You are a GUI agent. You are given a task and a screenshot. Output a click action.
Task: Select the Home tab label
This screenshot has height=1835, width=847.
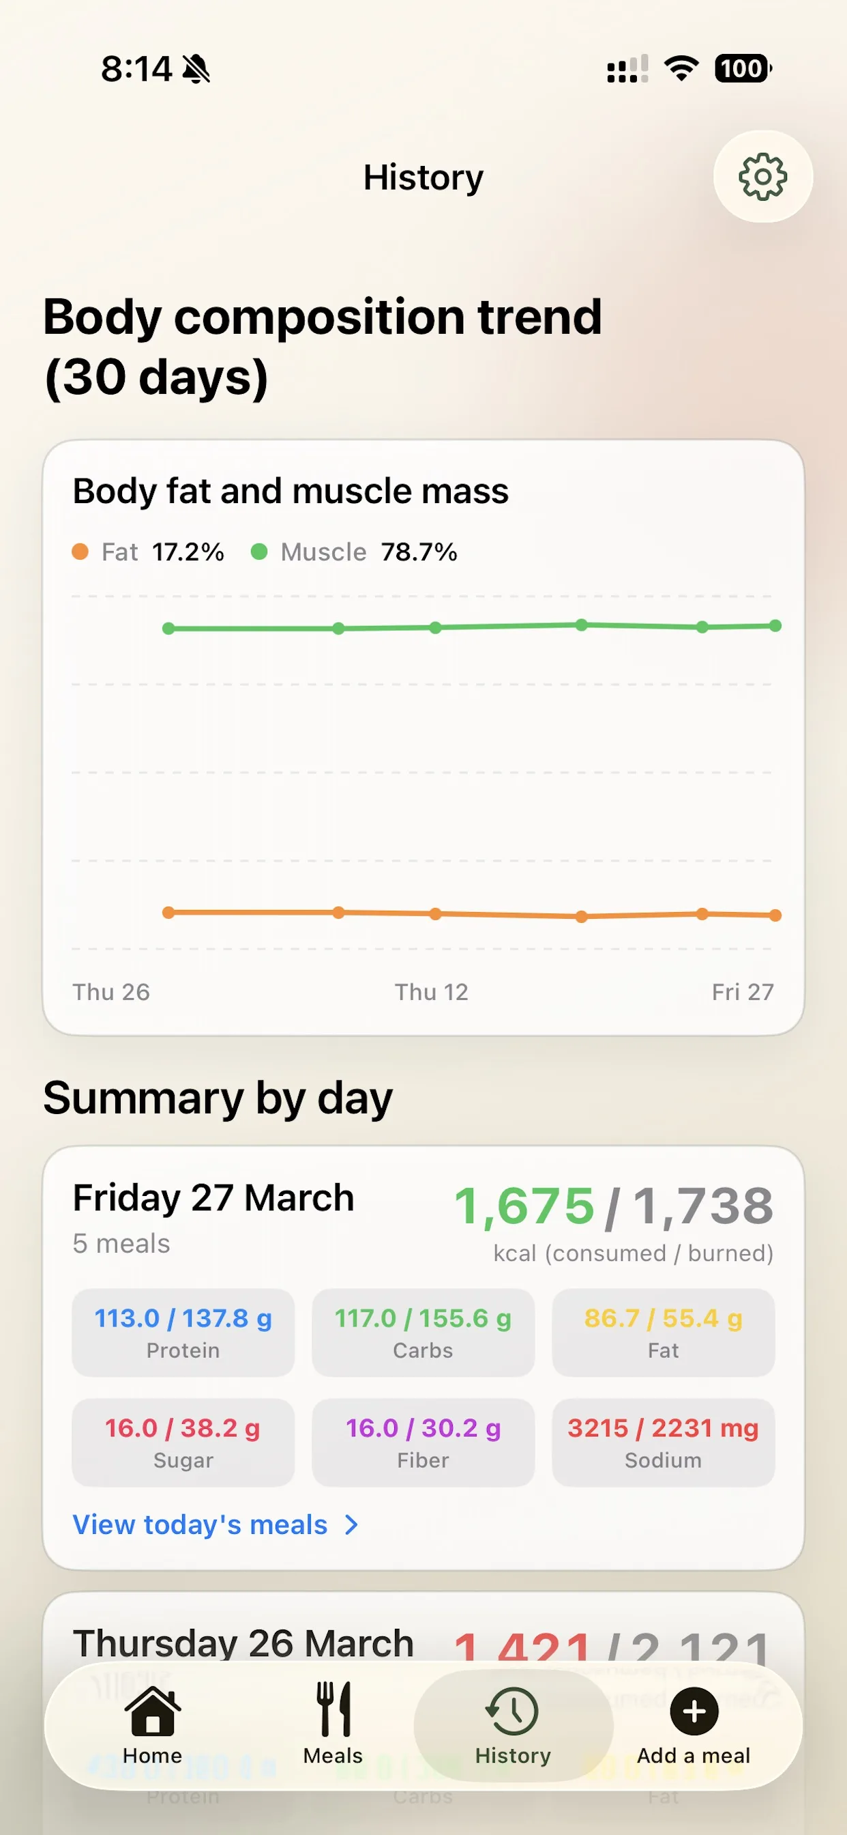151,1755
